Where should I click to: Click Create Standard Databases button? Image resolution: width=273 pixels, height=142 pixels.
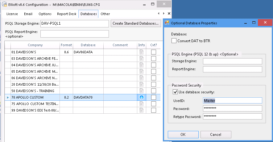pos(136,23)
